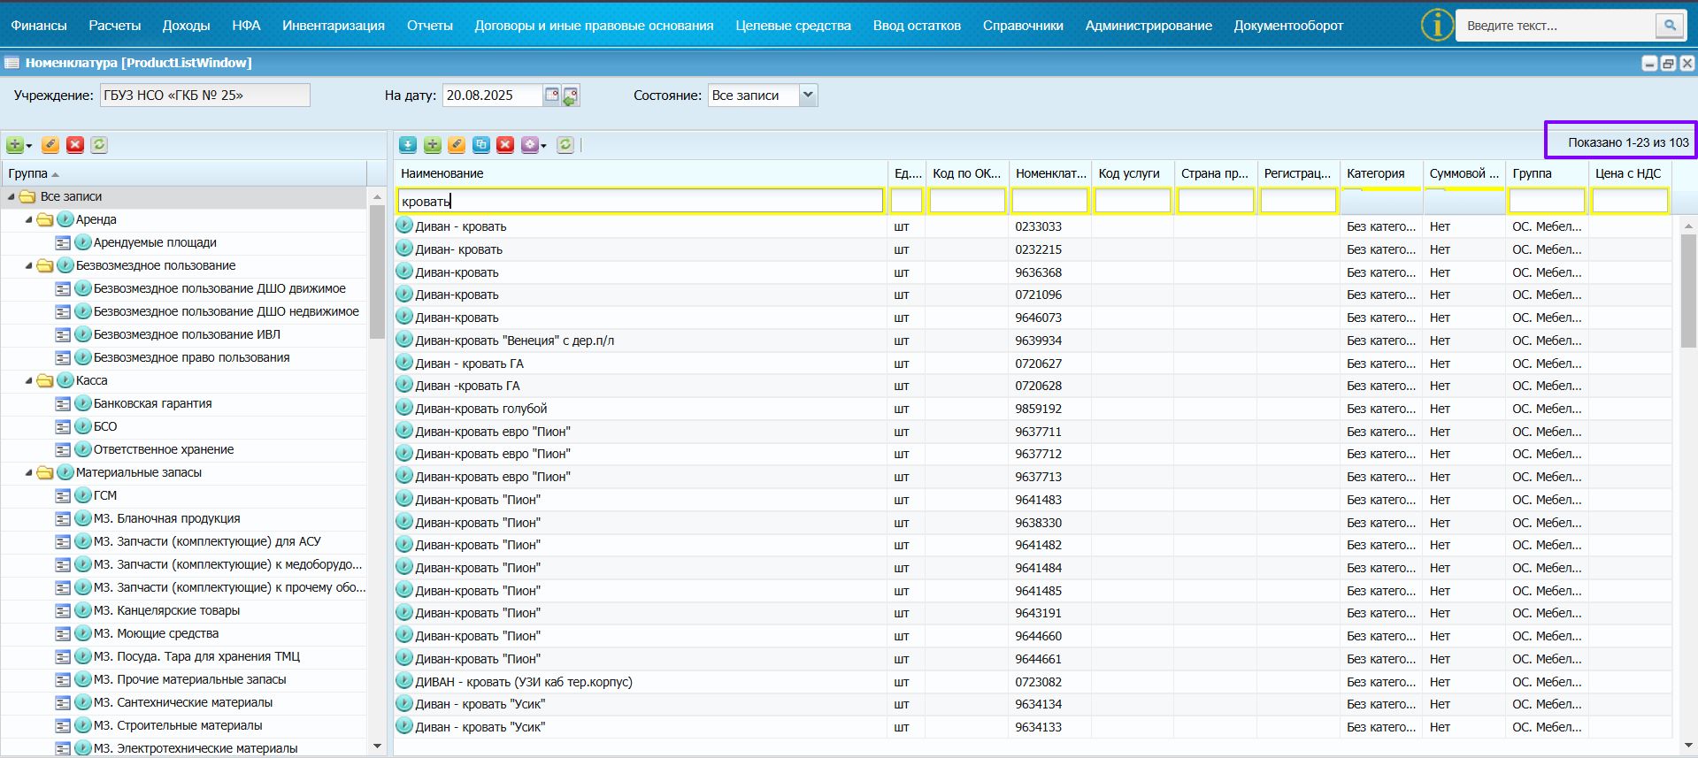Image resolution: width=1698 pixels, height=758 pixels.
Task: Click the group tree vertical scrollbar thumb
Action: tap(377, 271)
